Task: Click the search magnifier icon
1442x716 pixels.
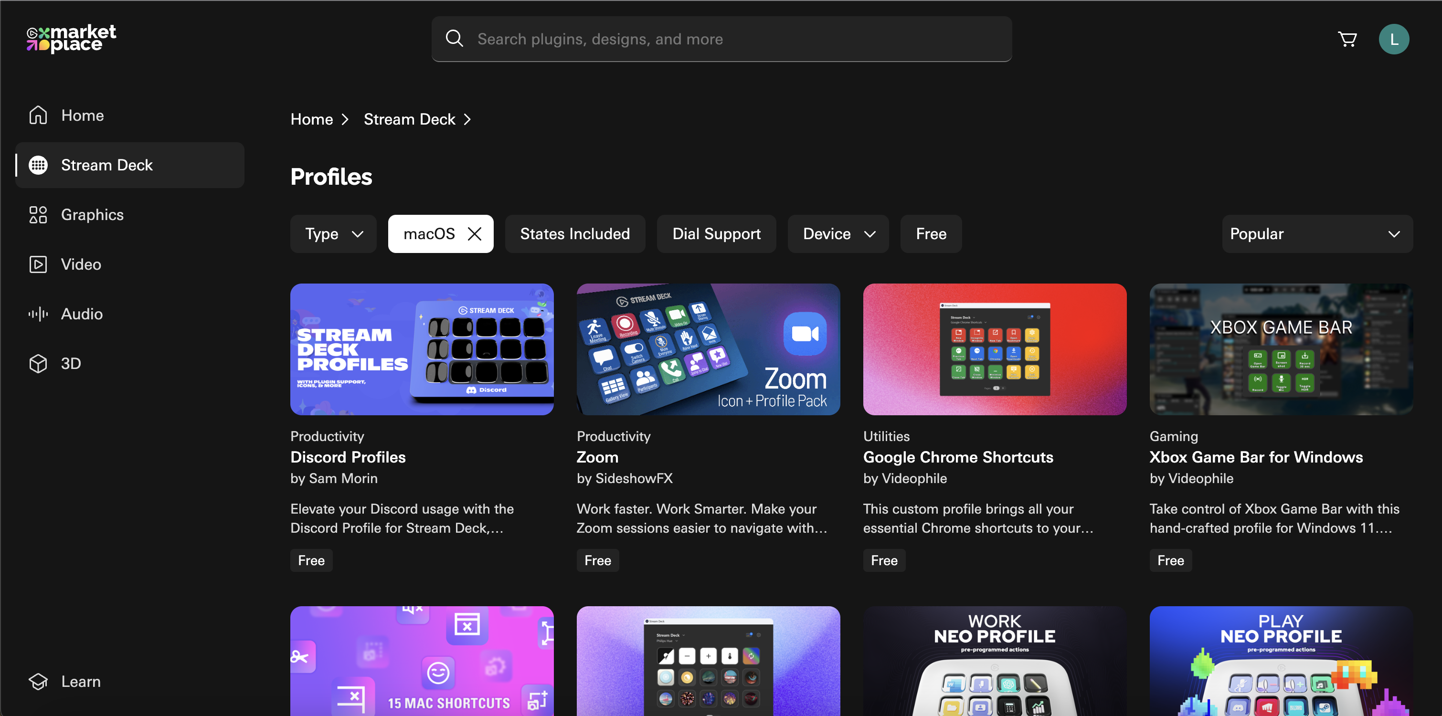Action: pyautogui.click(x=454, y=39)
